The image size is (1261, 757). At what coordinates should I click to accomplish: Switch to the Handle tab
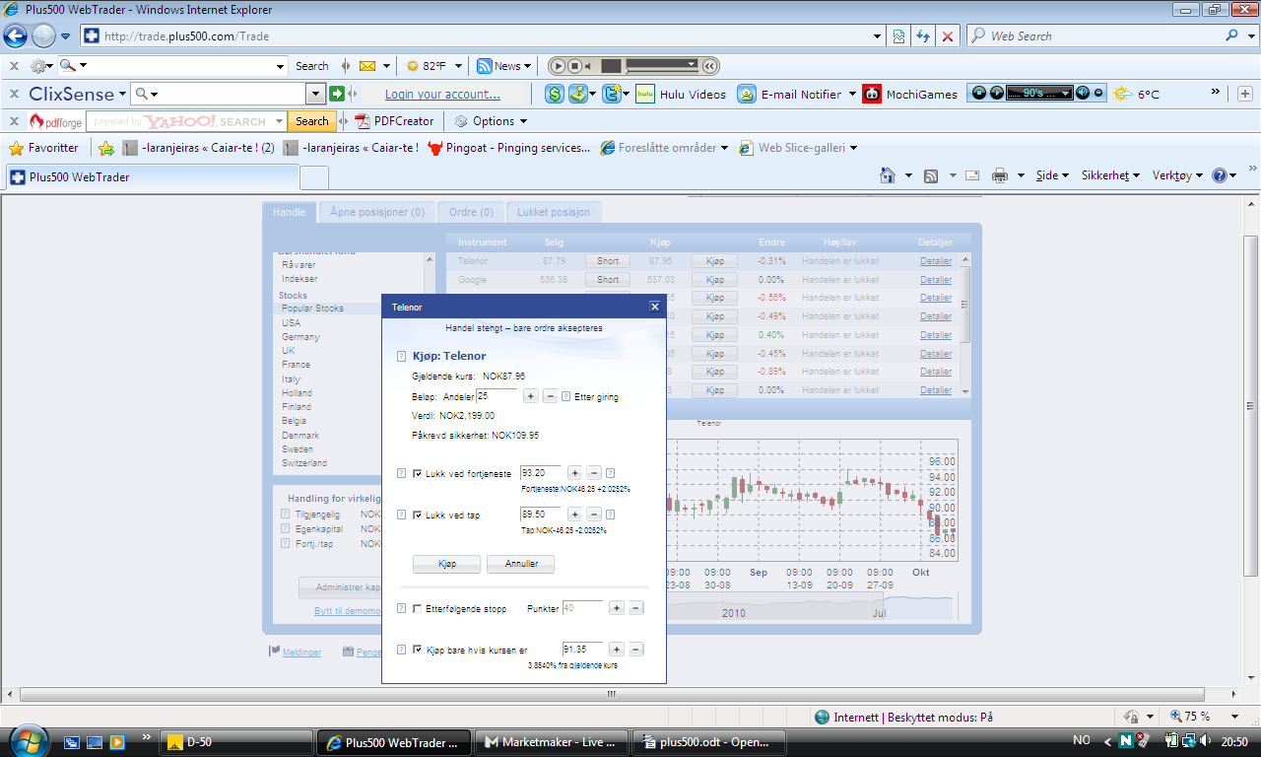coord(289,212)
